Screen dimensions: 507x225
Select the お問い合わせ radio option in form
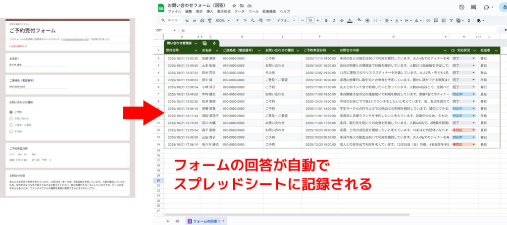(x=11, y=118)
